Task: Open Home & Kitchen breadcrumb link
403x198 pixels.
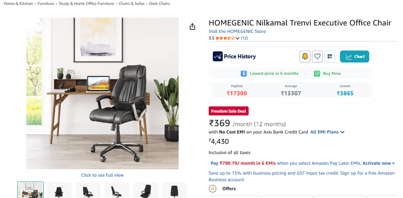Action: pyautogui.click(x=18, y=4)
